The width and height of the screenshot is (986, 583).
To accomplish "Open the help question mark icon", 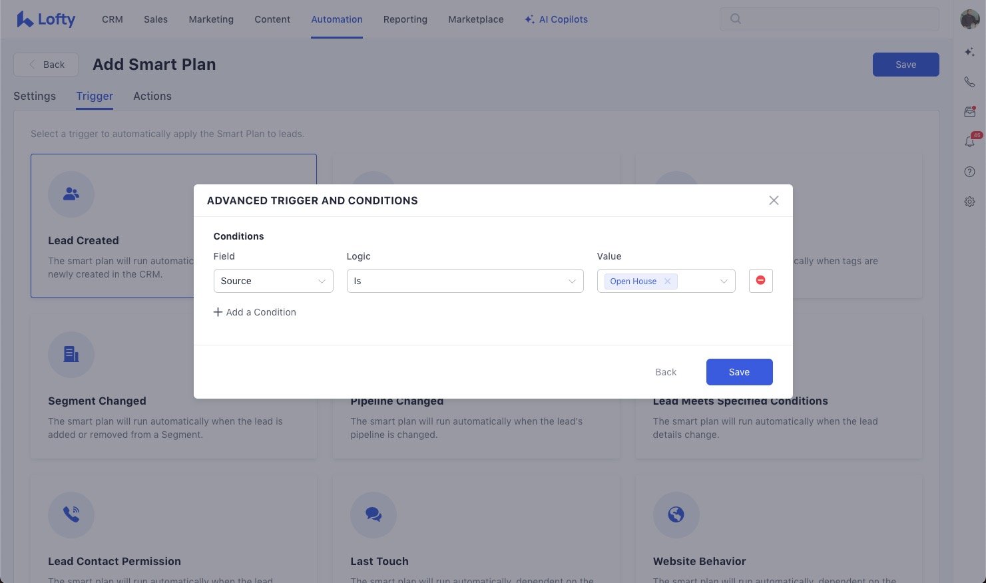I will point(969,172).
